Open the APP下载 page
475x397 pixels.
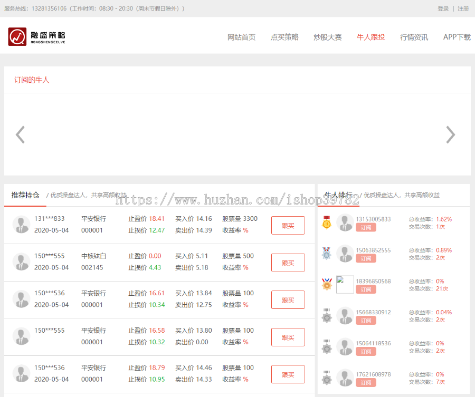pos(457,37)
